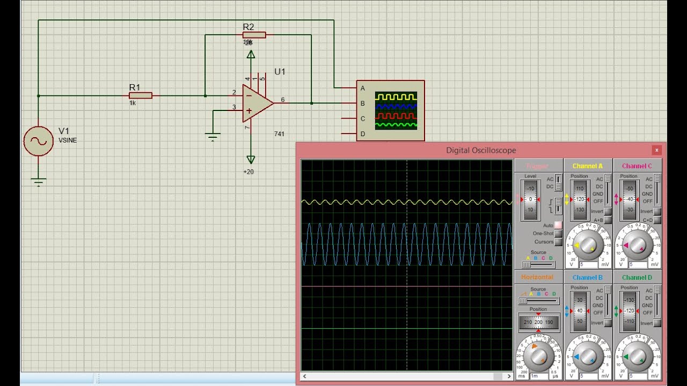
Task: Click the Digital Oscilloscope title bar text
Action: tap(481, 150)
